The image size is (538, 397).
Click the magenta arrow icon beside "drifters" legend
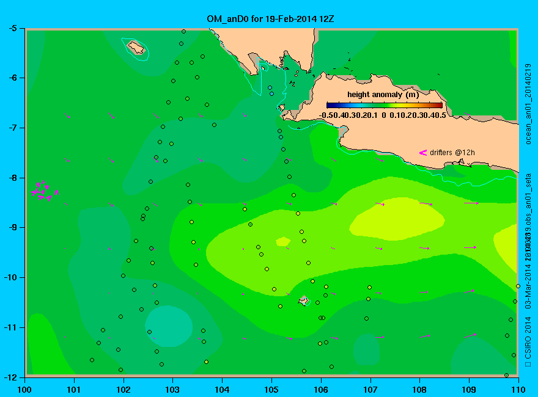pyautogui.click(x=422, y=153)
